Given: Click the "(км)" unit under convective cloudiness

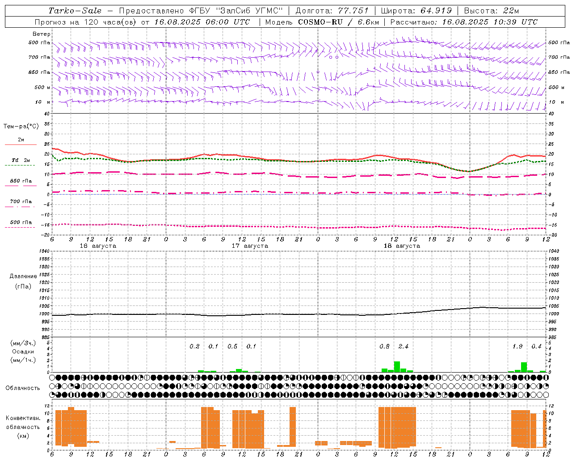Looking at the screenshot, I should 23,435.
